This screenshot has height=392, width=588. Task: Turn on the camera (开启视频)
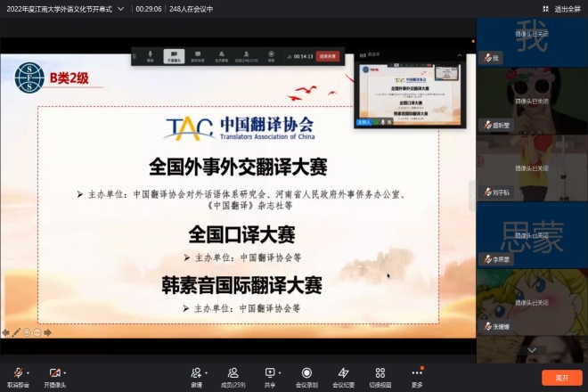tap(54, 373)
